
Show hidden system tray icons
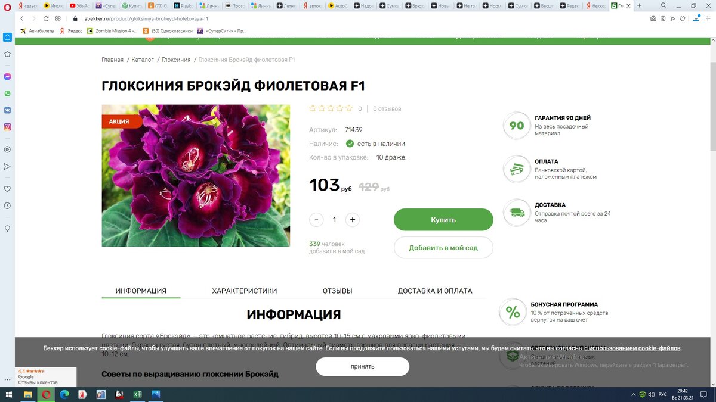(634, 394)
